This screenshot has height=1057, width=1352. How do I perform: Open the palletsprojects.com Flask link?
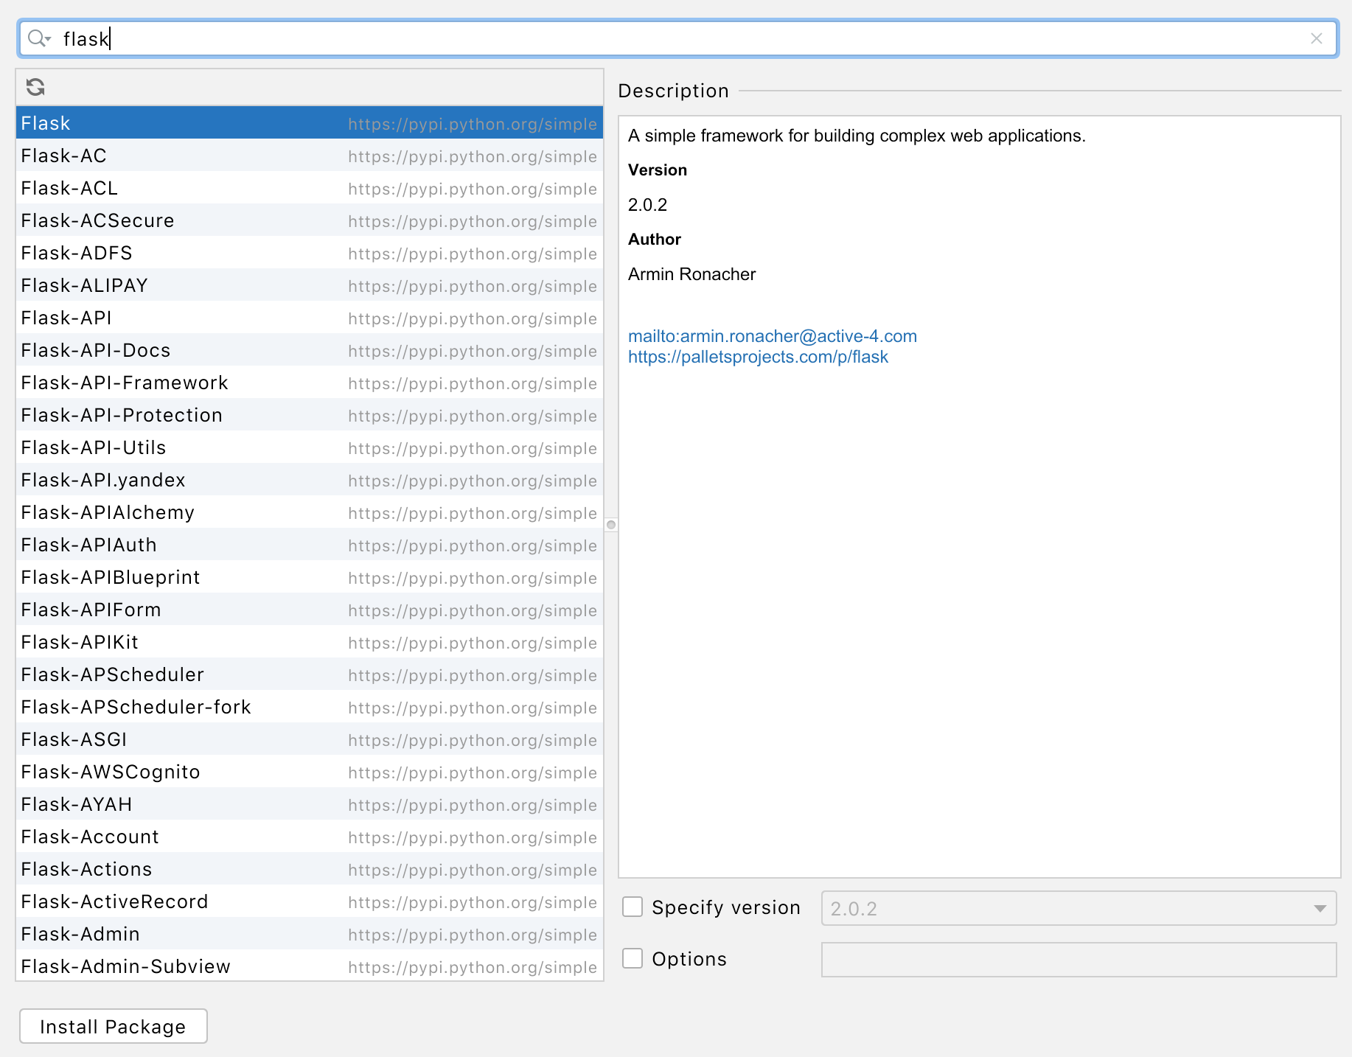(758, 357)
